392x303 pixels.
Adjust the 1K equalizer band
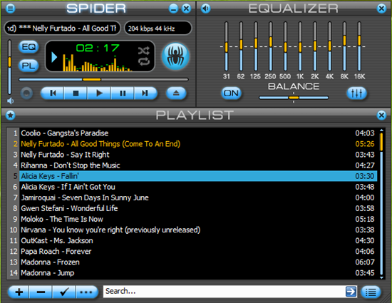click(300, 46)
